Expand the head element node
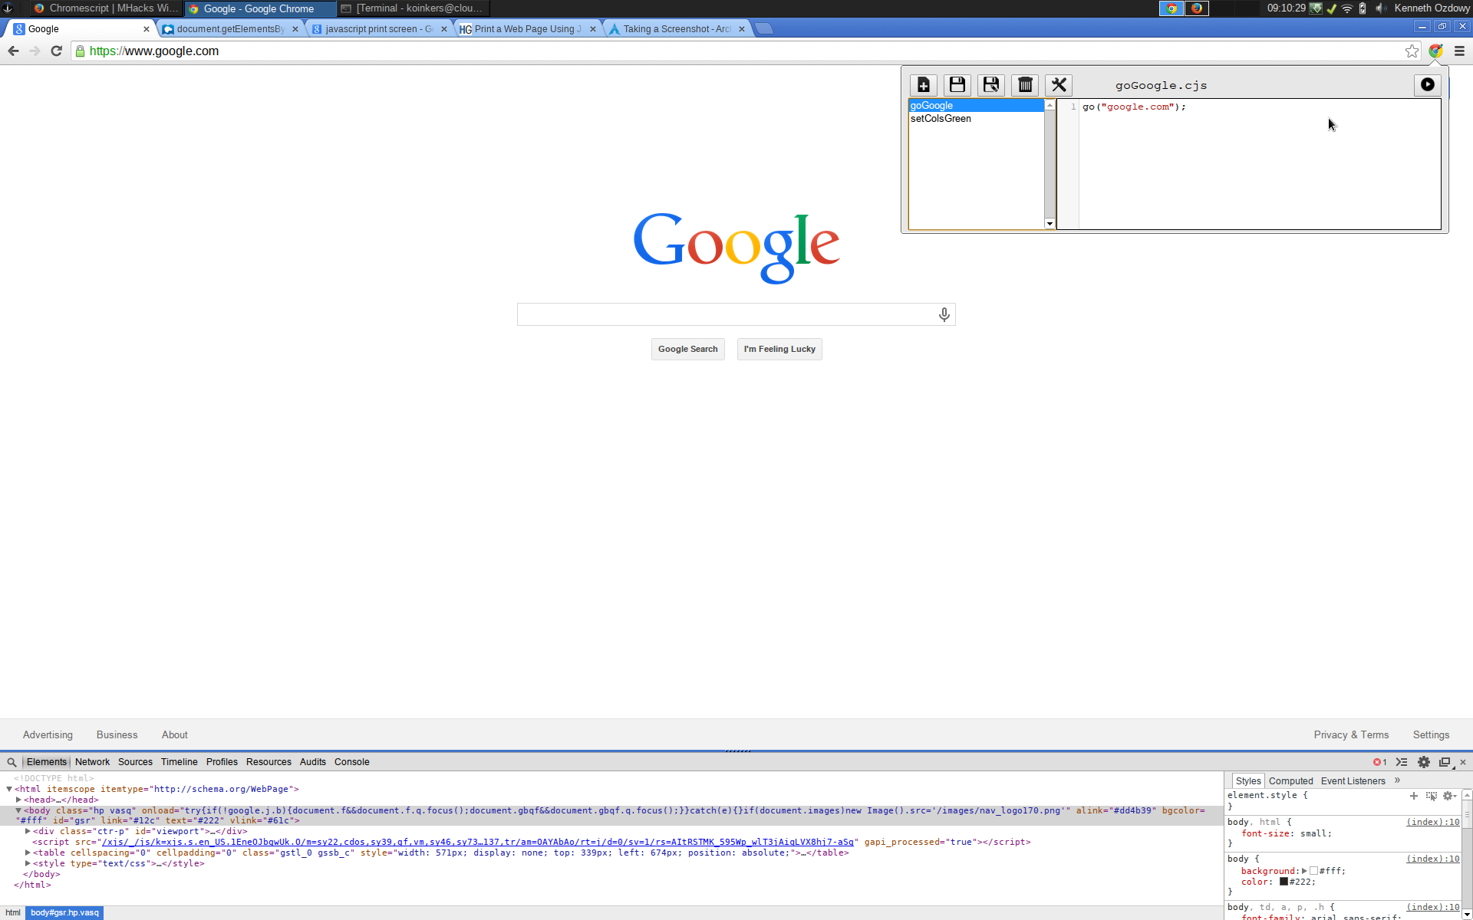 [19, 800]
